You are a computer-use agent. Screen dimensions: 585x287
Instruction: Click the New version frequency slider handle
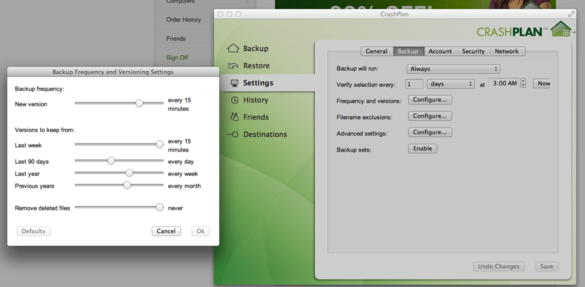pos(139,104)
